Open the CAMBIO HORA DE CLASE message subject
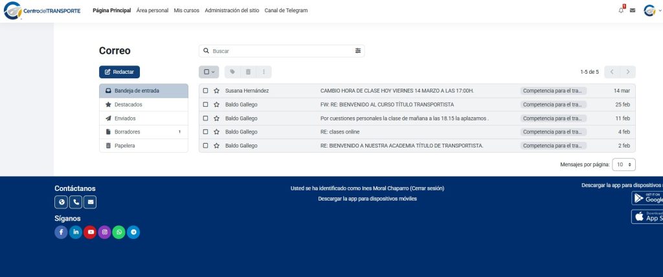Viewport: 663px width, 277px height. (397, 91)
